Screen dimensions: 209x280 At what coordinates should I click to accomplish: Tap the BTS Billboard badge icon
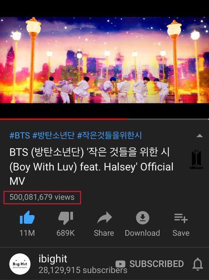click(196, 159)
